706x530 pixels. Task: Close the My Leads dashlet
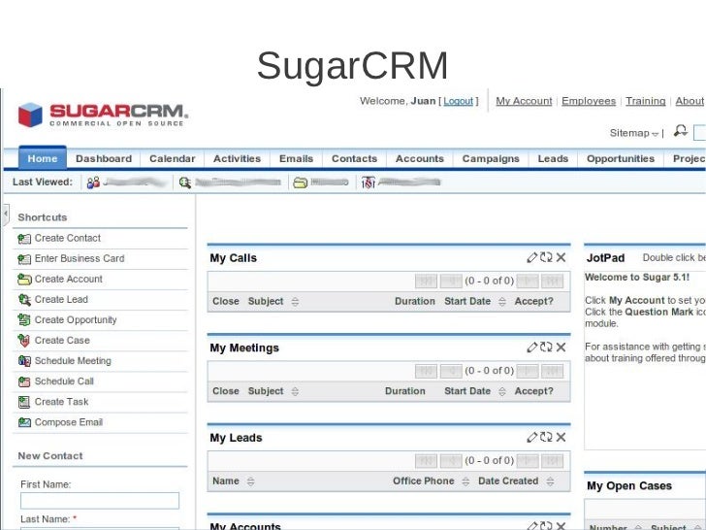(x=561, y=437)
